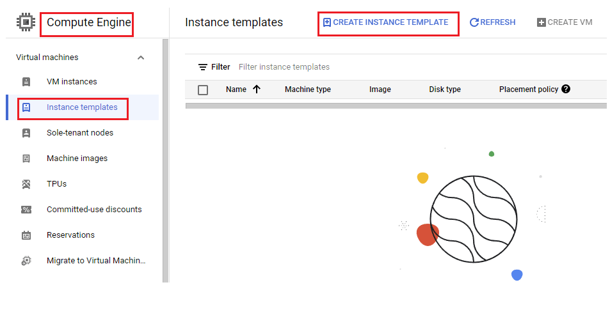Click the Compute Engine chip icon
This screenshot has width=610, height=317.
[x=26, y=22]
